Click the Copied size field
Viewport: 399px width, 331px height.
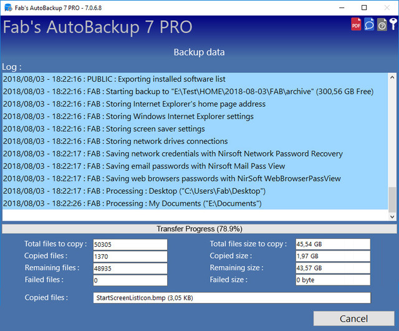point(333,256)
